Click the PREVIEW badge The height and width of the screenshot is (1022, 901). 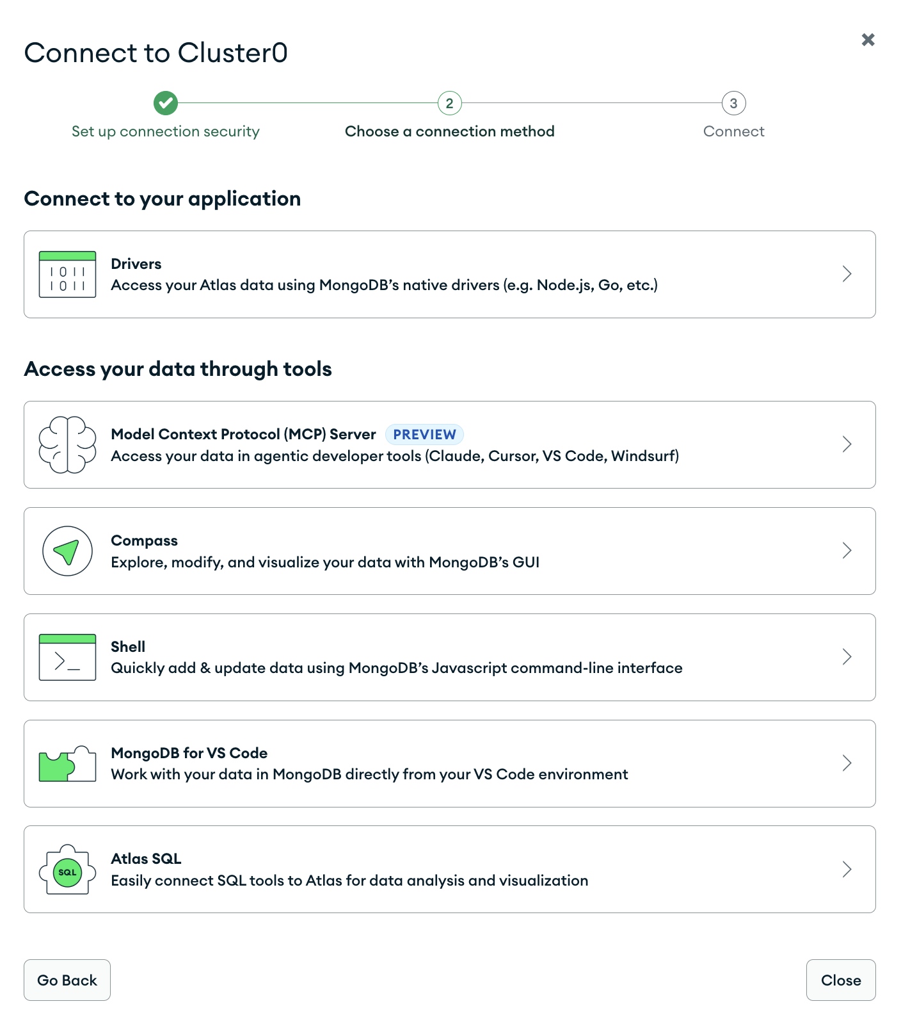pos(425,434)
